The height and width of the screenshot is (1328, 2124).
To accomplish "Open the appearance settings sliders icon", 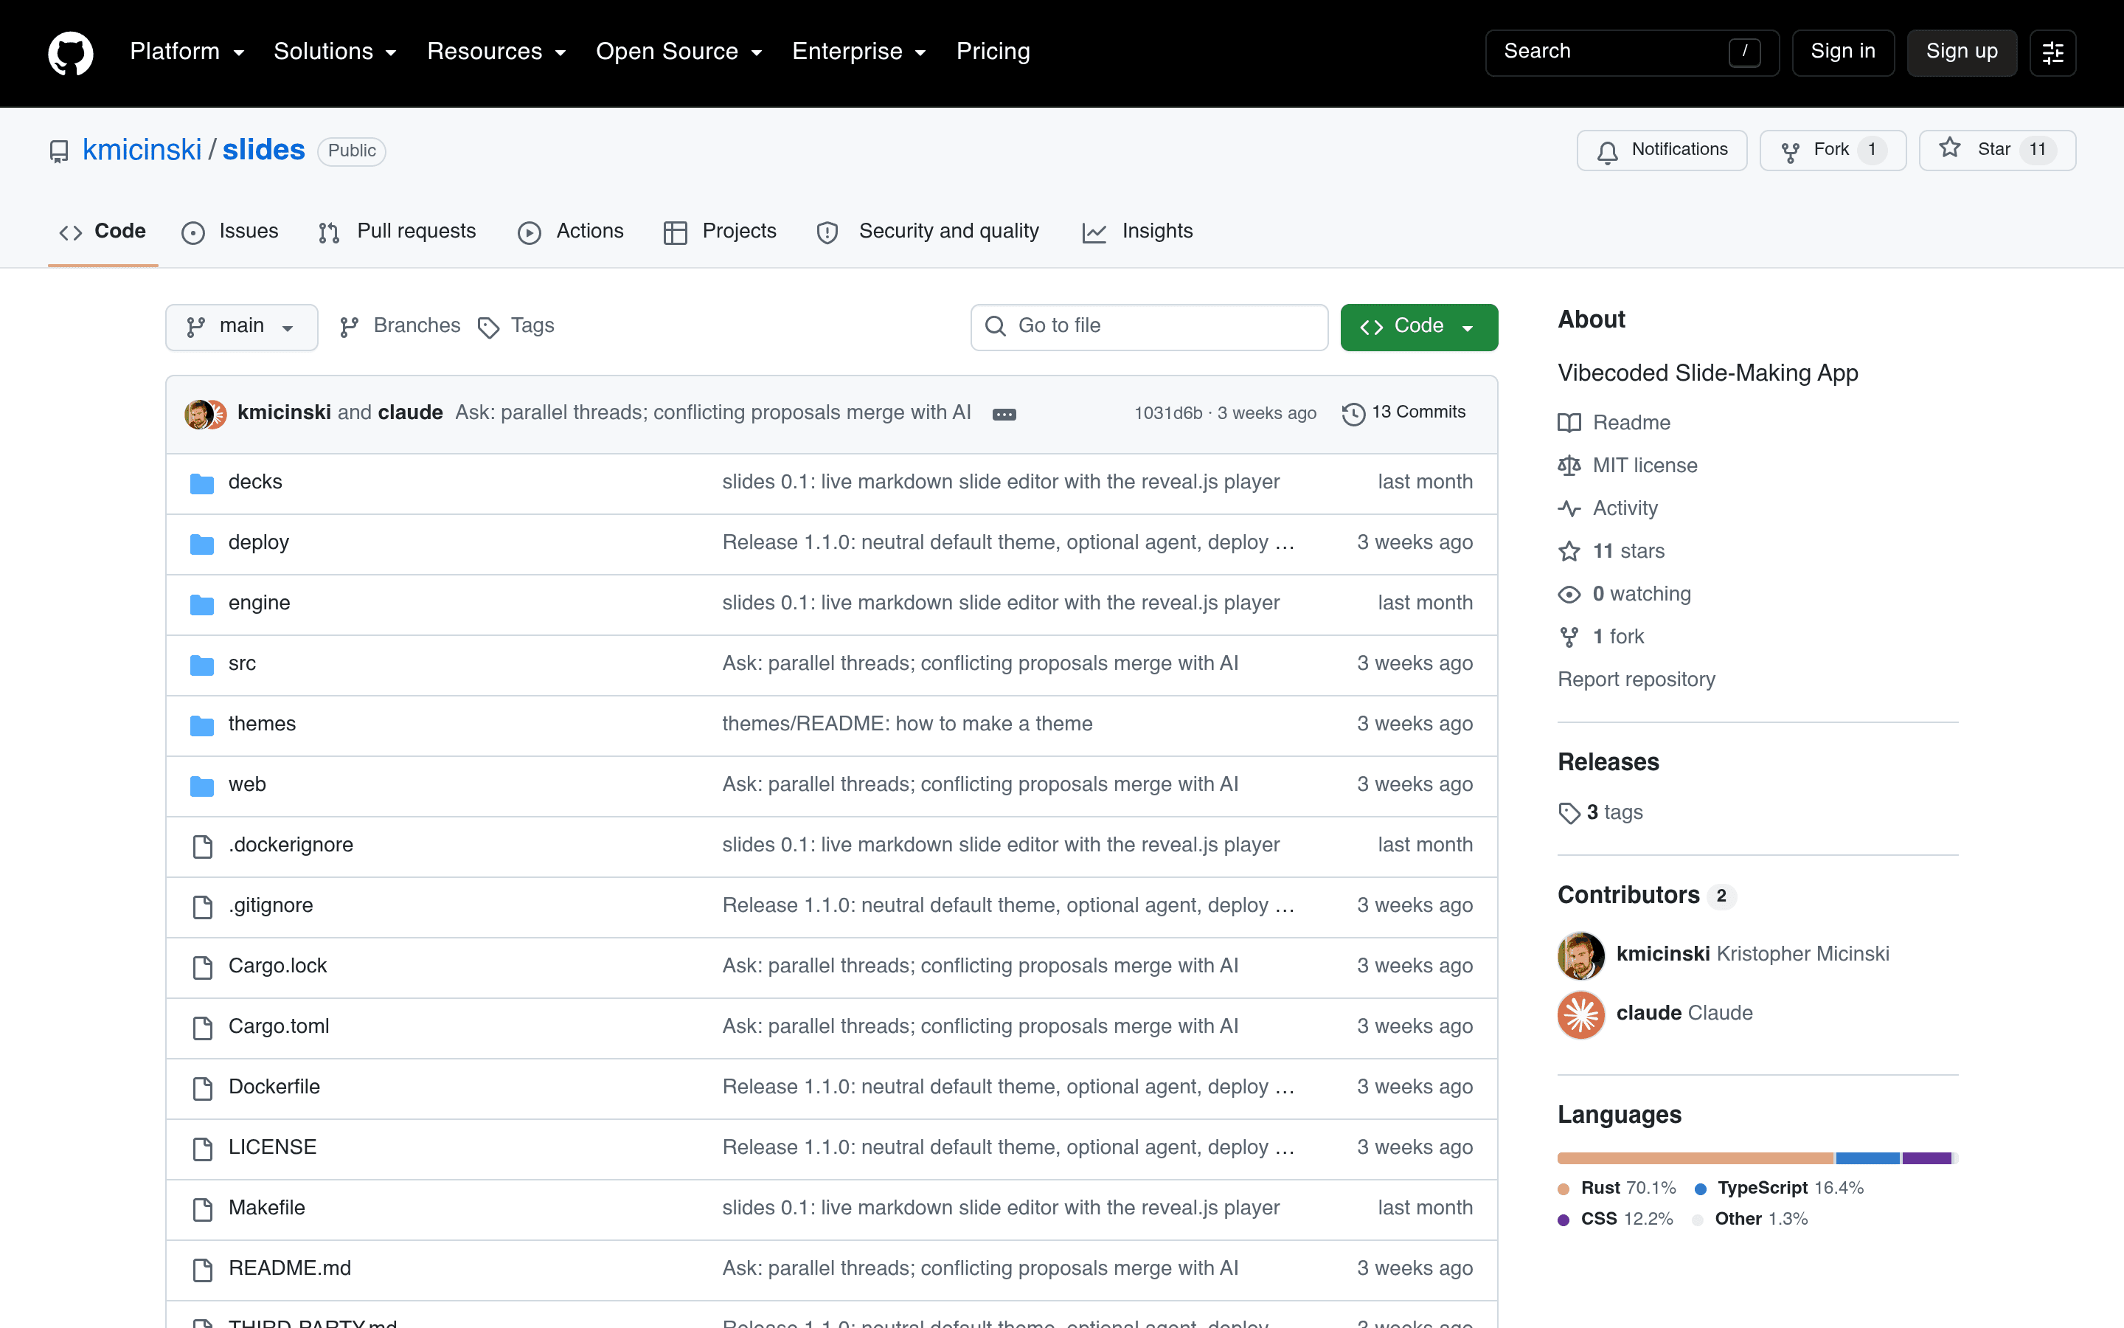I will 2052,52.
